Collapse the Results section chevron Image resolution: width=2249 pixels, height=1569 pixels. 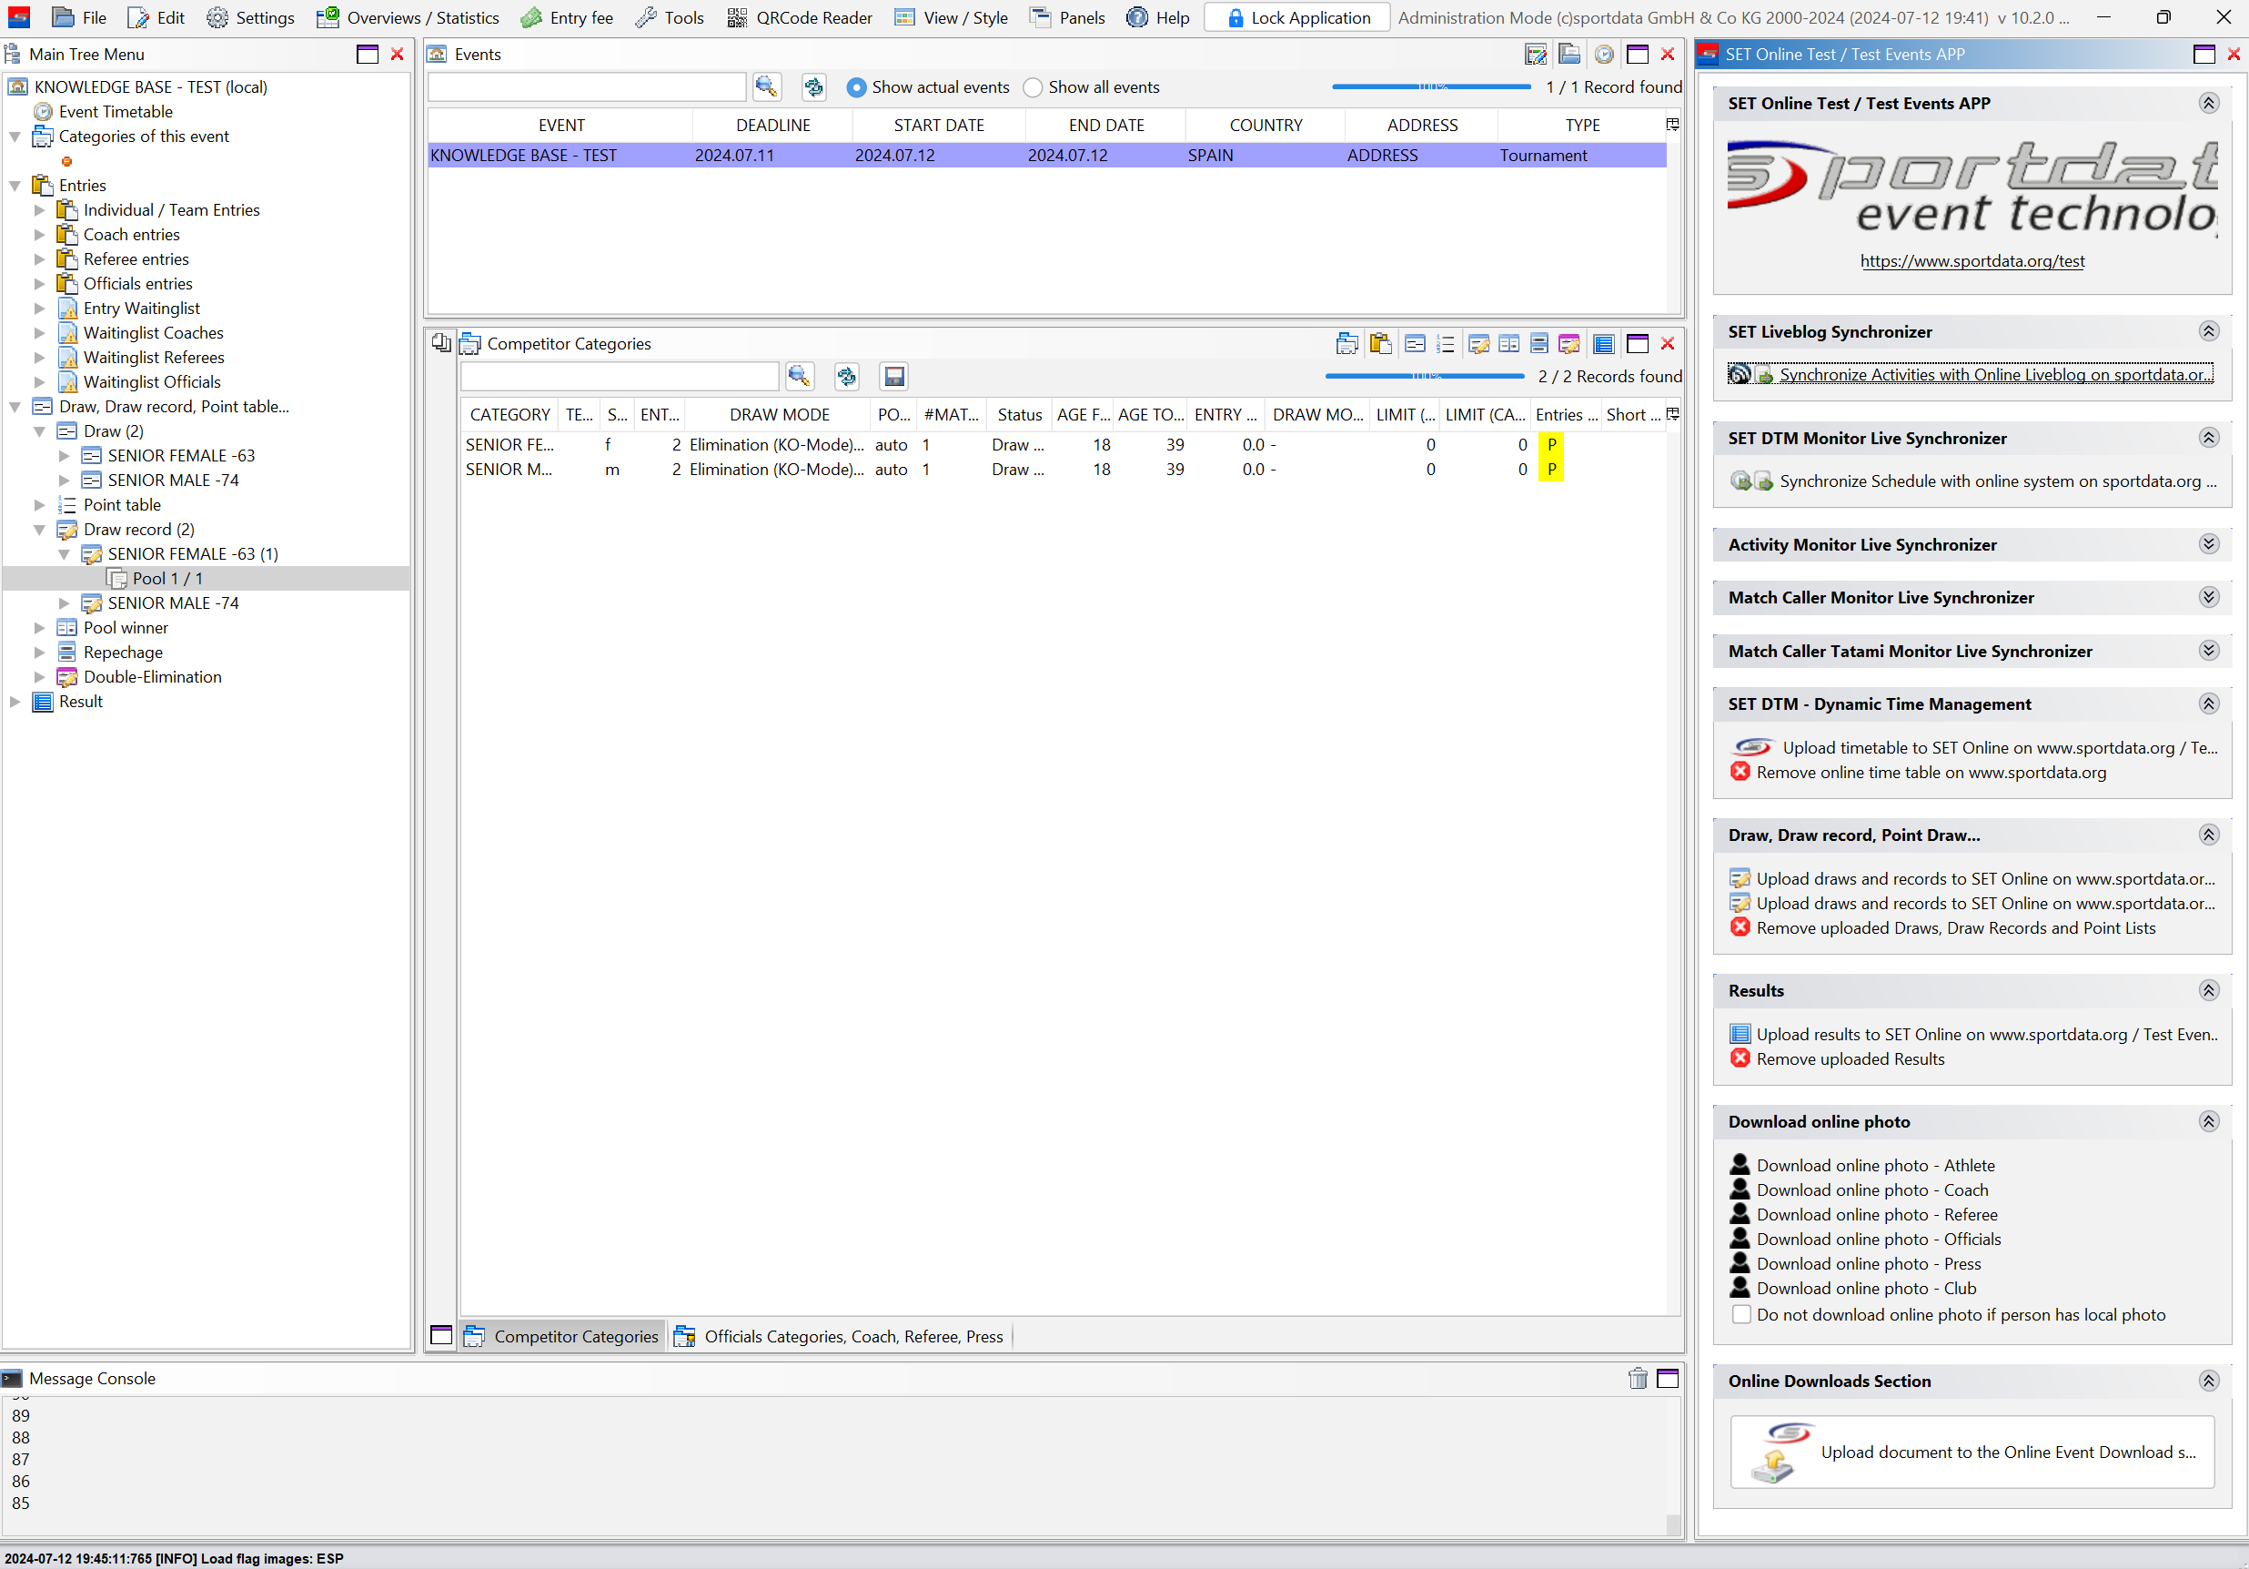(2208, 991)
